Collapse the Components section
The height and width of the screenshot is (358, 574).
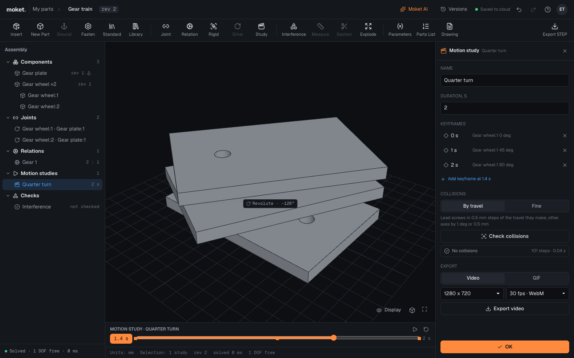8,62
